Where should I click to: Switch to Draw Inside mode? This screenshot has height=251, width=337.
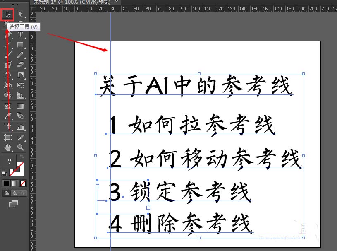click(23, 193)
